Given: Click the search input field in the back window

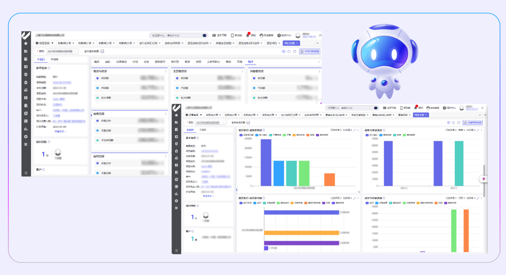Looking at the screenshot, I should point(176,35).
